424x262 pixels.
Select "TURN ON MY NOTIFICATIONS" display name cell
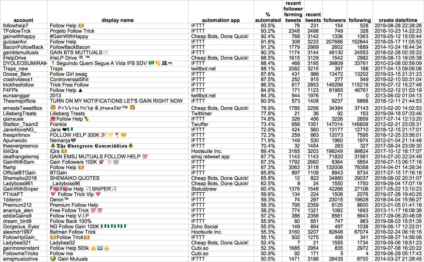116,101
